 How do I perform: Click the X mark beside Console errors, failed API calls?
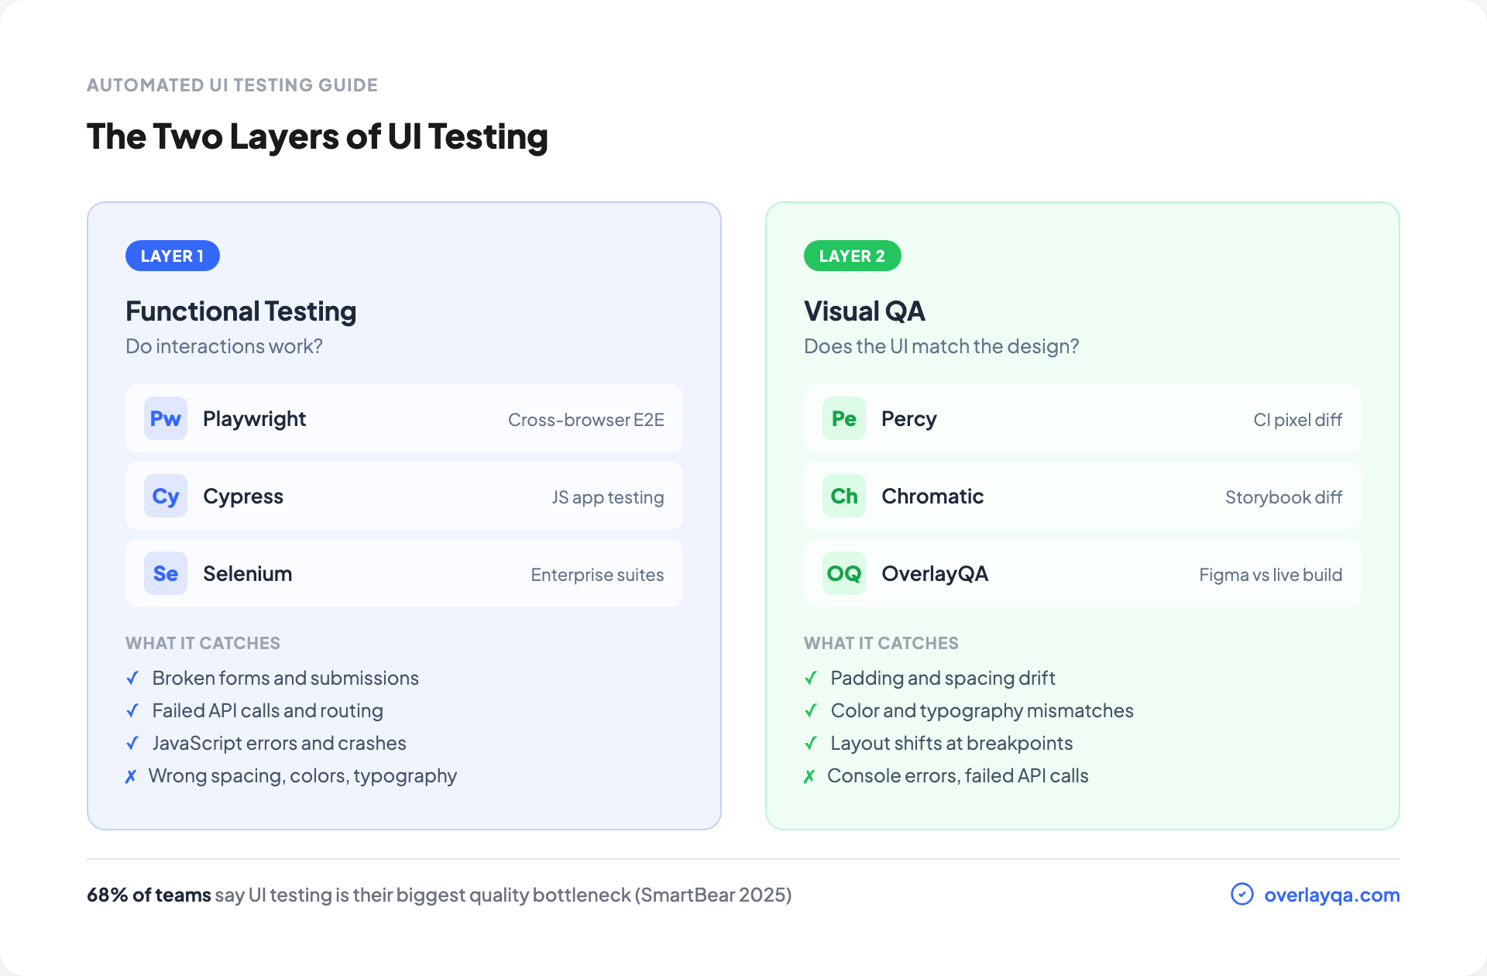click(809, 776)
